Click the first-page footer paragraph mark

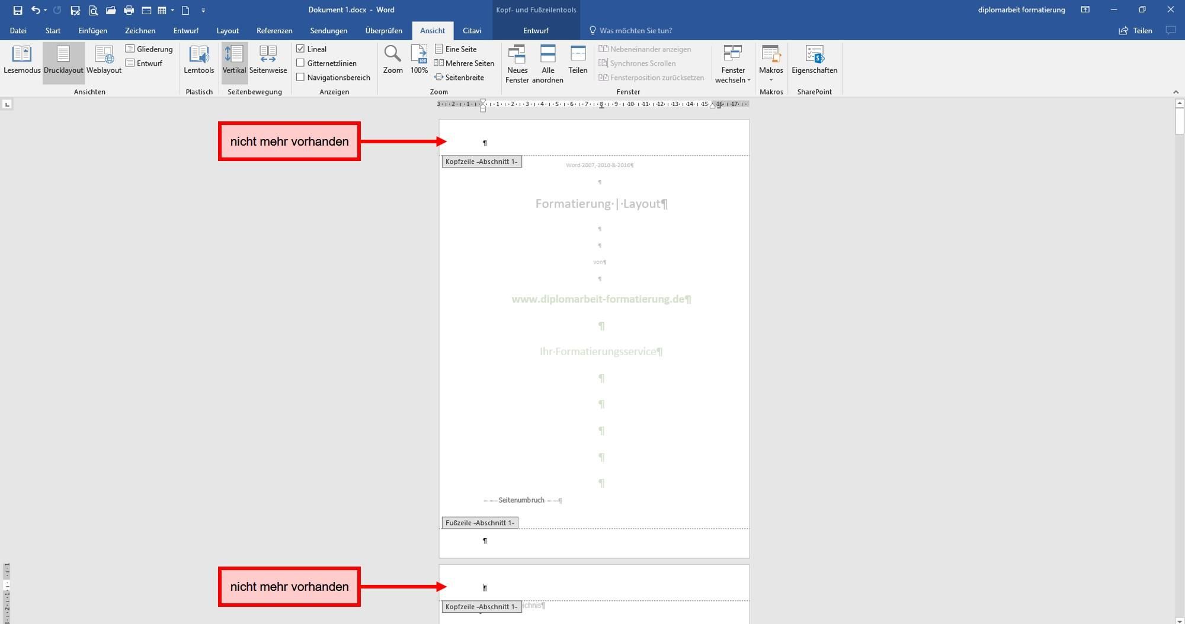point(485,541)
